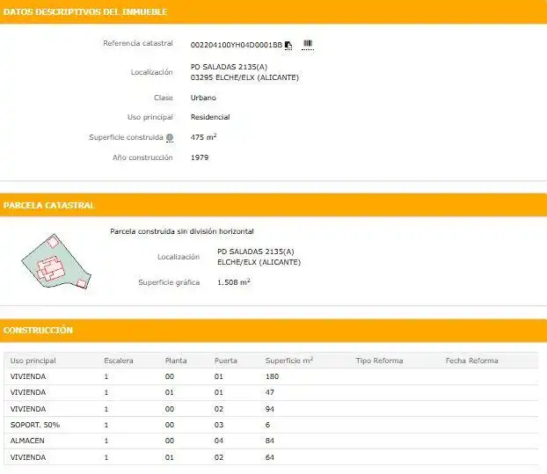The width and height of the screenshot is (547, 474).
Task: Select the Escalera column header
Action: tap(119, 361)
